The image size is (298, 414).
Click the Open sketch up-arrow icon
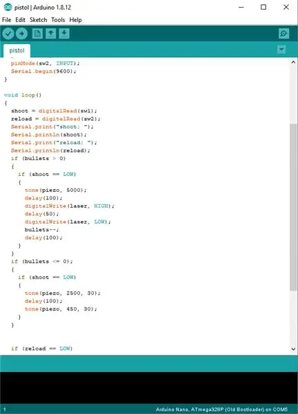coord(50,34)
